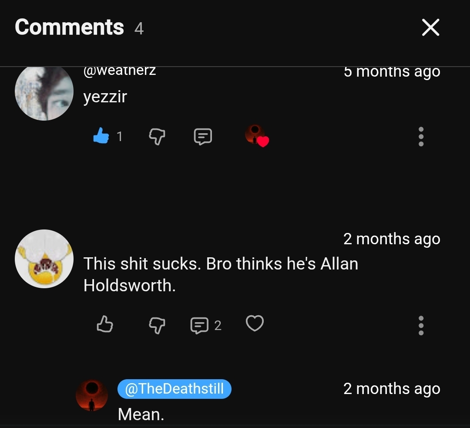This screenshot has height=428, width=470.
Task: Dislike the yezzir comment
Action: pyautogui.click(x=157, y=137)
